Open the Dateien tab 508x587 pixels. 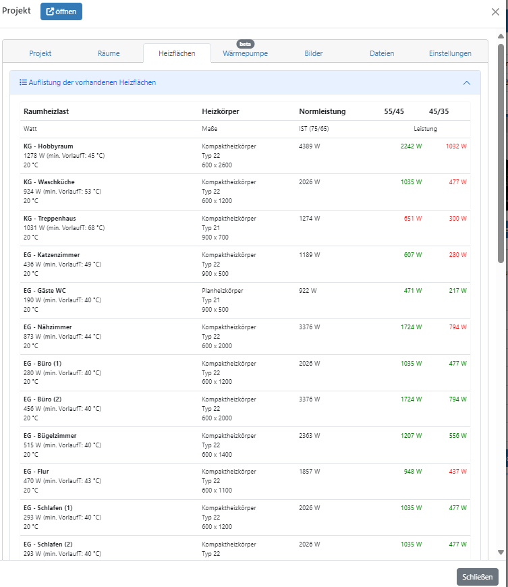(x=382, y=53)
